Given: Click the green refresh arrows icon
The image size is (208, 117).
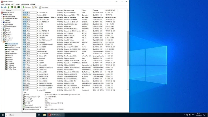Looking at the screenshot, I should [x=12, y=7].
